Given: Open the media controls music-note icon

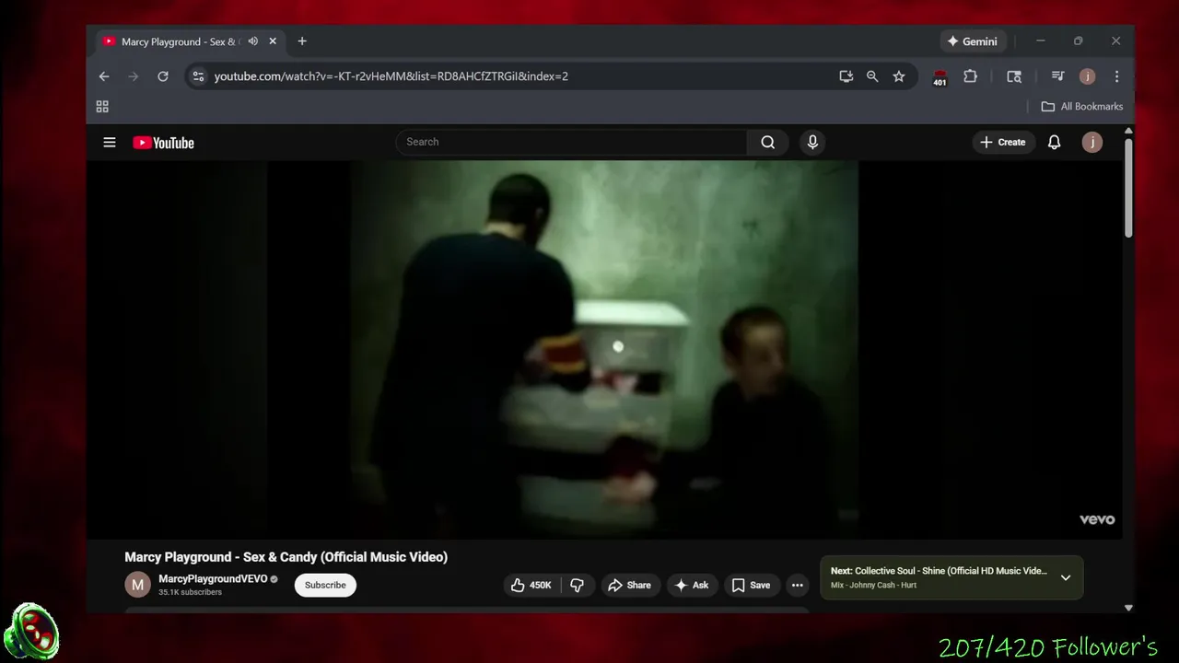Looking at the screenshot, I should click(x=1057, y=76).
